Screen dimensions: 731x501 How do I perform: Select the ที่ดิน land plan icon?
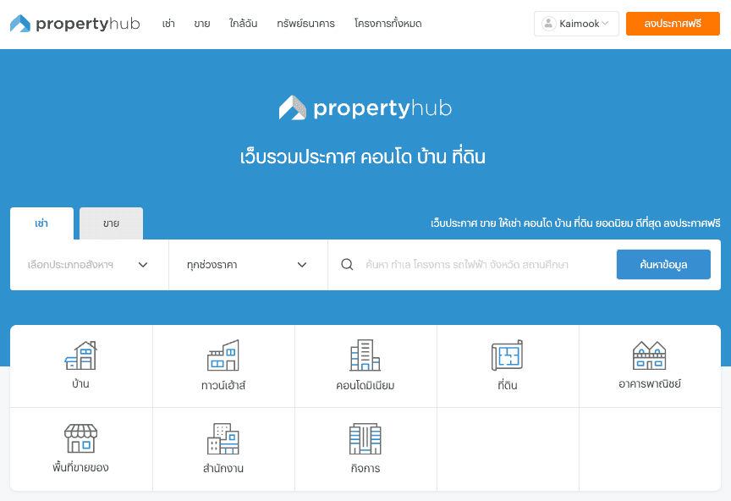(508, 355)
